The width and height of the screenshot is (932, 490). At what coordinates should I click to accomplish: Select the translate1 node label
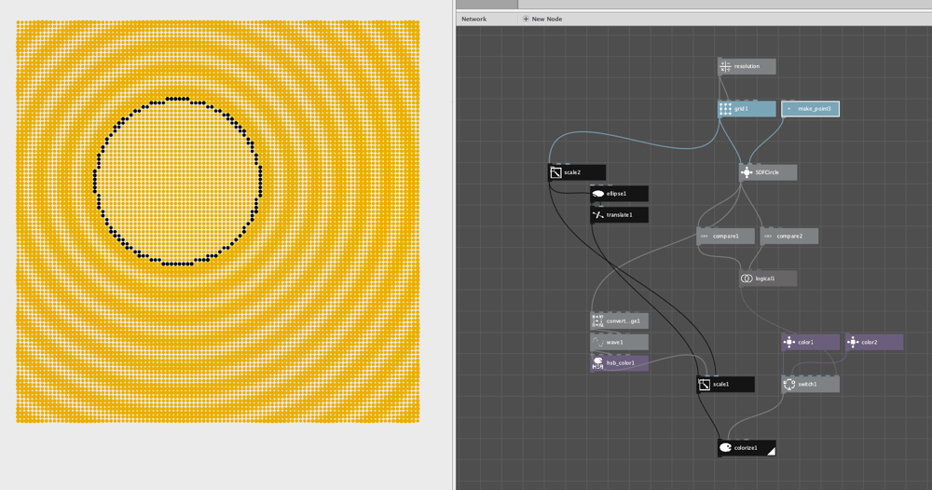(x=620, y=215)
